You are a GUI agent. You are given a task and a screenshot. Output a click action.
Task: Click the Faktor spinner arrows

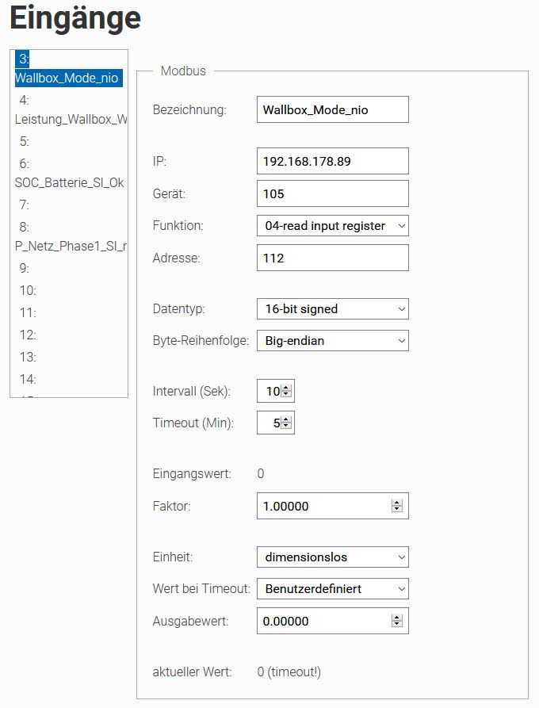[x=397, y=506]
